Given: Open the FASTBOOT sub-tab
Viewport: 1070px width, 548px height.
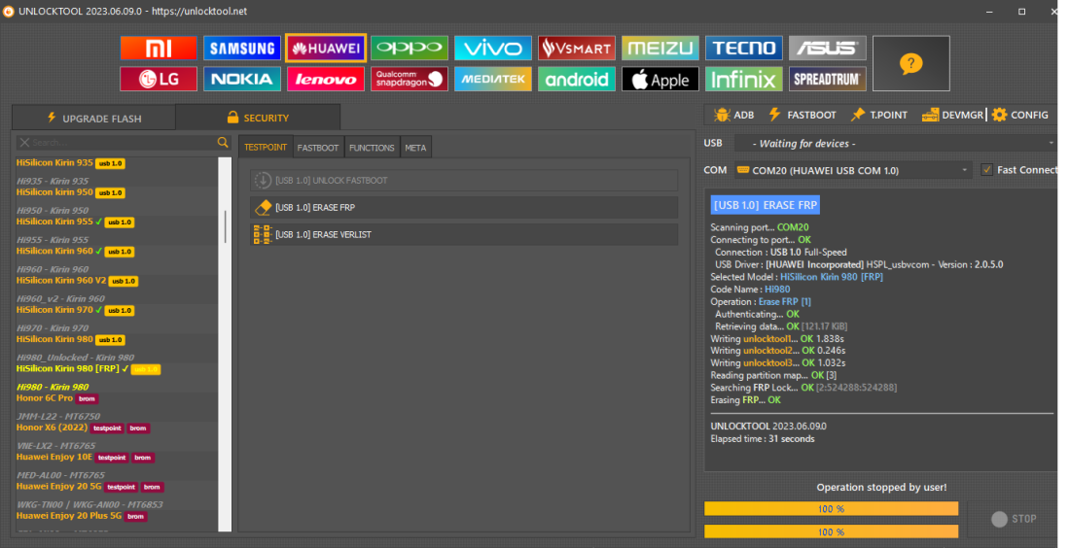Looking at the screenshot, I should click(318, 148).
